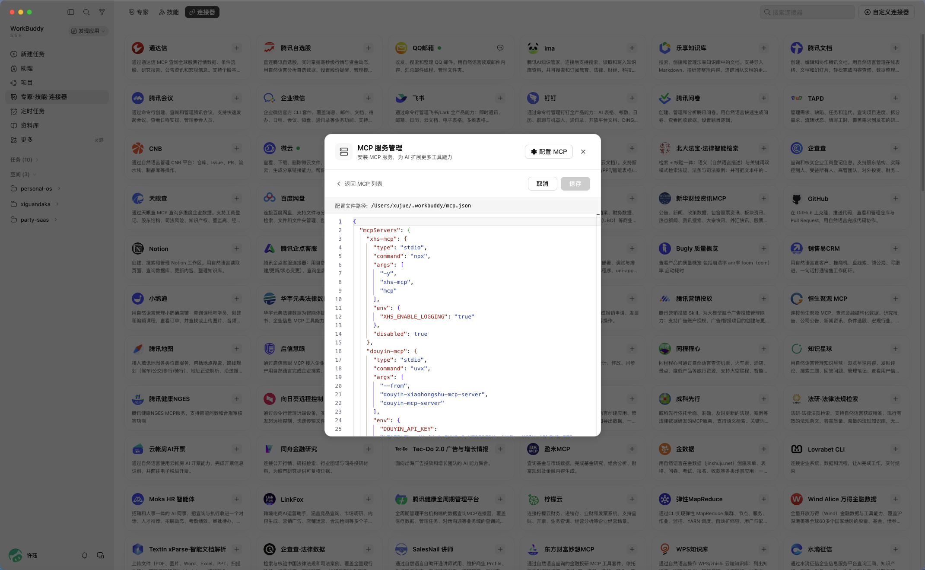
Task: Click the 保存 button
Action: point(575,184)
